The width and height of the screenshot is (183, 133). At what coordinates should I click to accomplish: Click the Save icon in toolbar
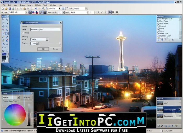[10, 9]
